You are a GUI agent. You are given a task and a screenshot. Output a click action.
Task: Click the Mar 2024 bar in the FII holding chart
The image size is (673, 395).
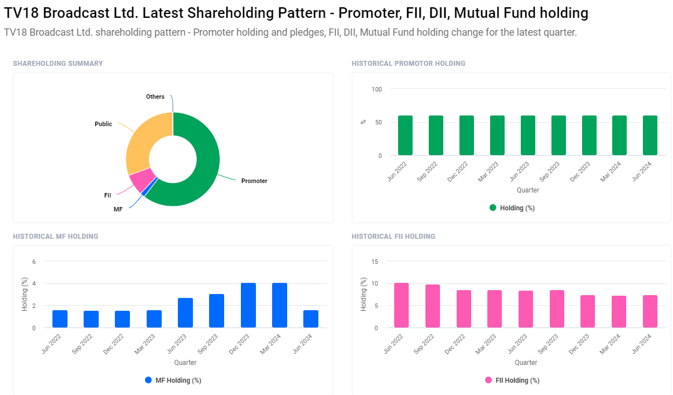619,312
